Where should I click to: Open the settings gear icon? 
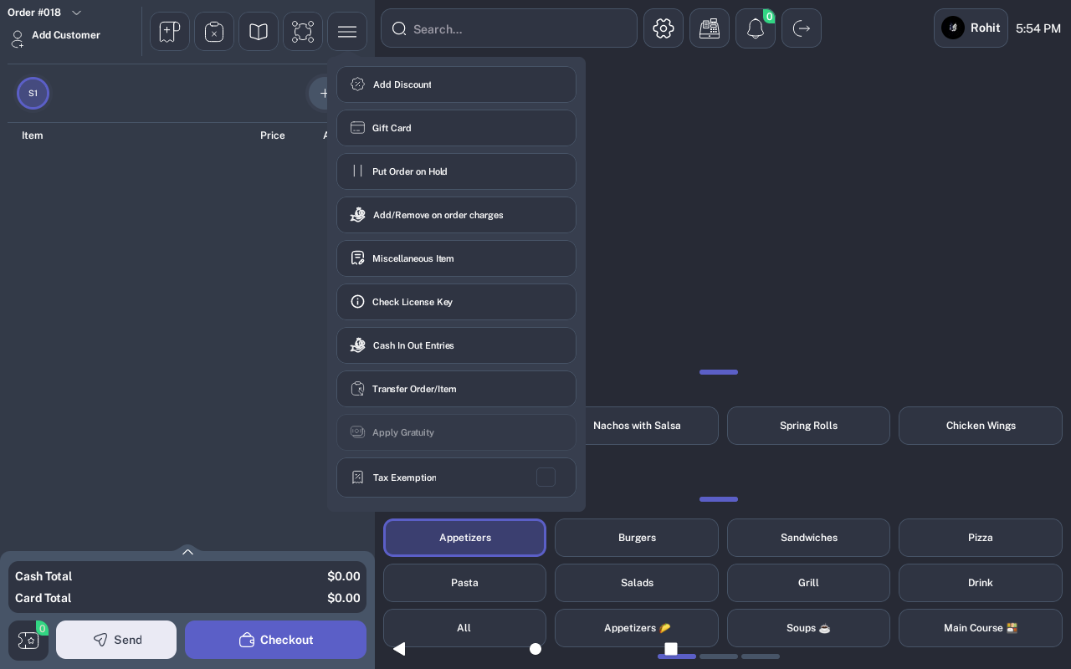pyautogui.click(x=664, y=28)
